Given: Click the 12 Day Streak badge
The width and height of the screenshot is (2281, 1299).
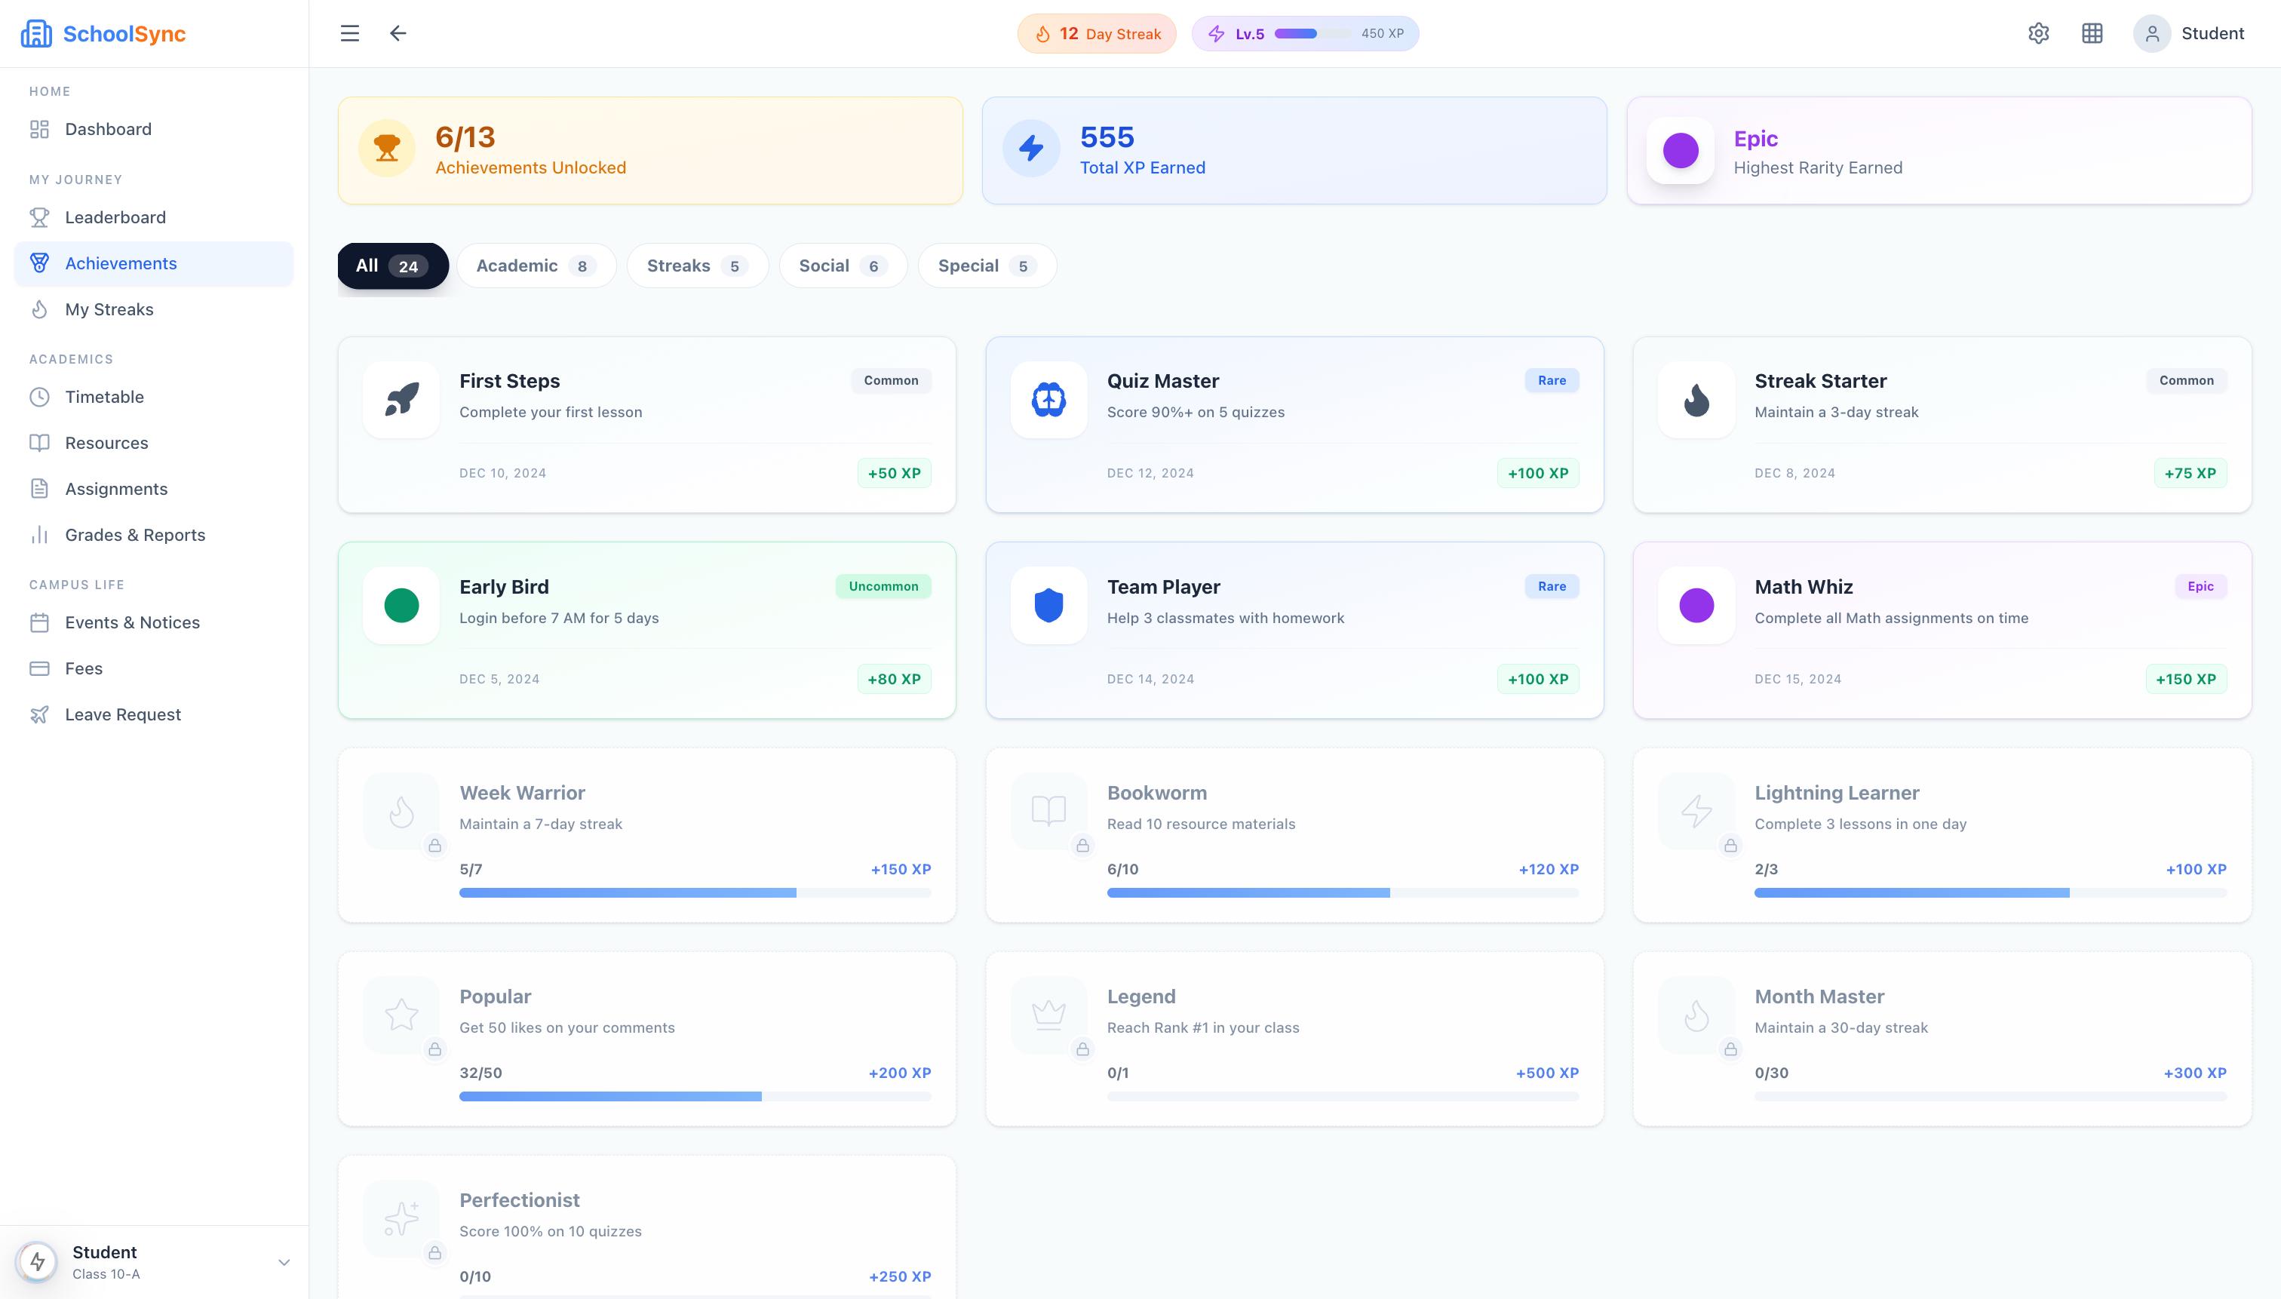Looking at the screenshot, I should (1096, 34).
